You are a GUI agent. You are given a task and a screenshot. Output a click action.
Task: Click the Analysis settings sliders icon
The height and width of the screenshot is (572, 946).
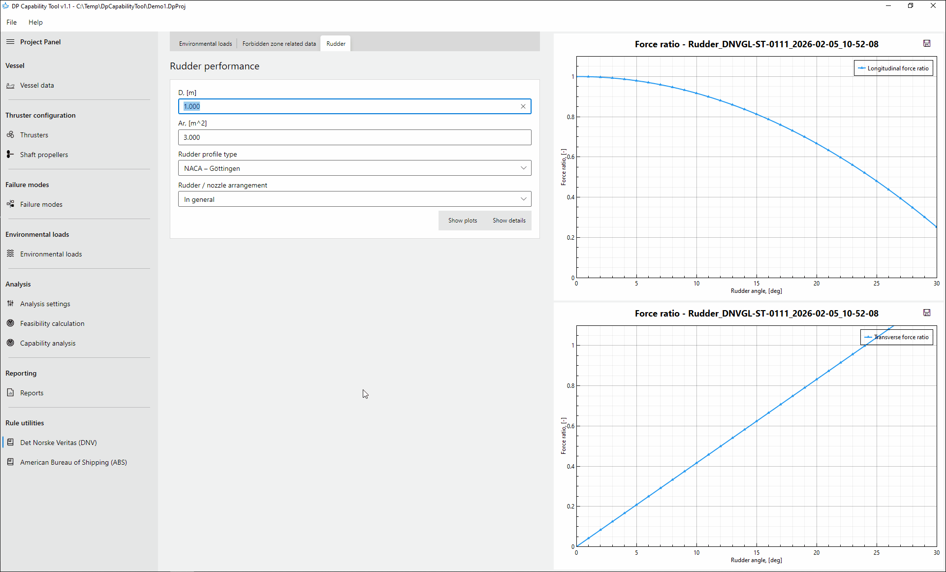[10, 304]
